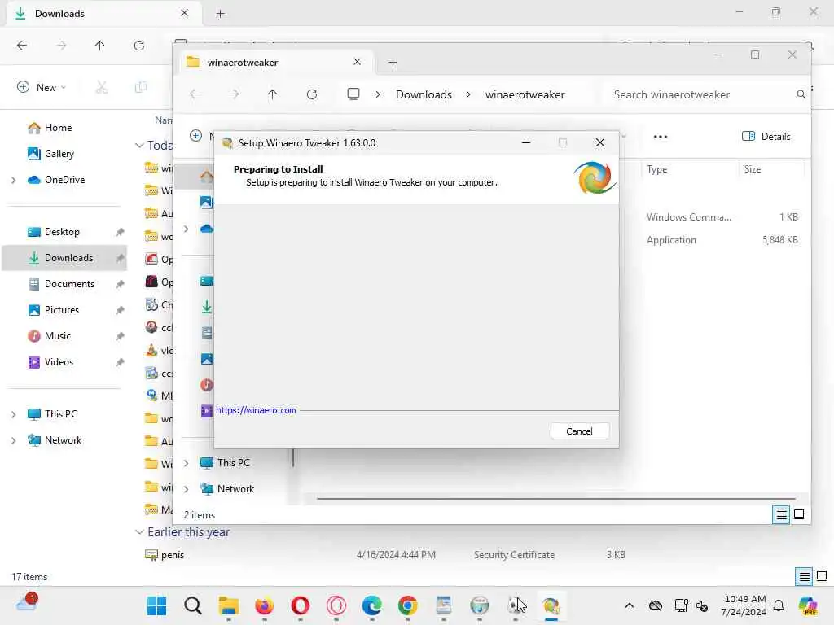Switch to details view in winaerotweaker window
Viewport: 834px width, 625px height.
[x=781, y=514]
